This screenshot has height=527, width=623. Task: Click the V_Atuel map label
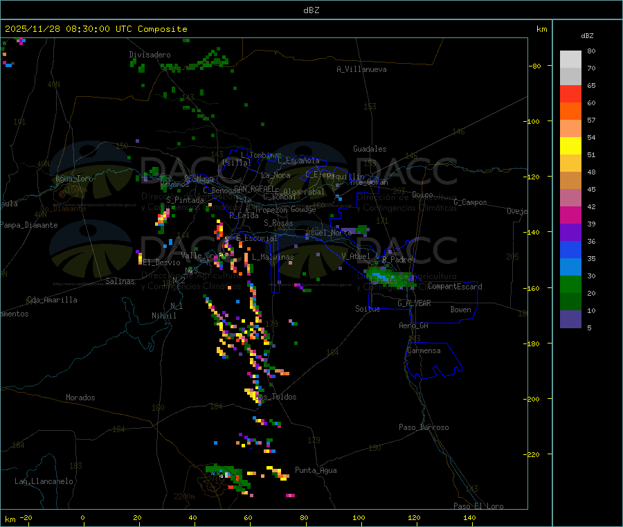point(356,256)
